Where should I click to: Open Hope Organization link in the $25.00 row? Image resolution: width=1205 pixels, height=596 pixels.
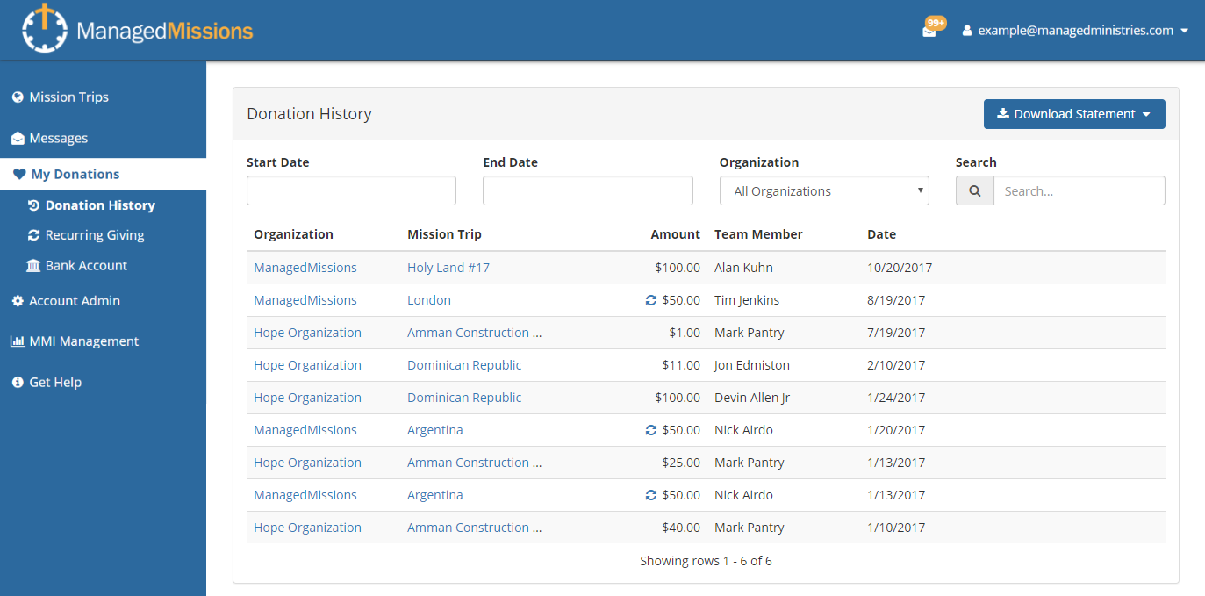tap(307, 463)
